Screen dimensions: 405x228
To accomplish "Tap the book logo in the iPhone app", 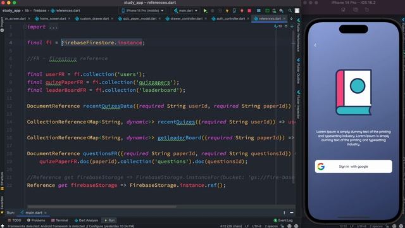I will click(354, 92).
